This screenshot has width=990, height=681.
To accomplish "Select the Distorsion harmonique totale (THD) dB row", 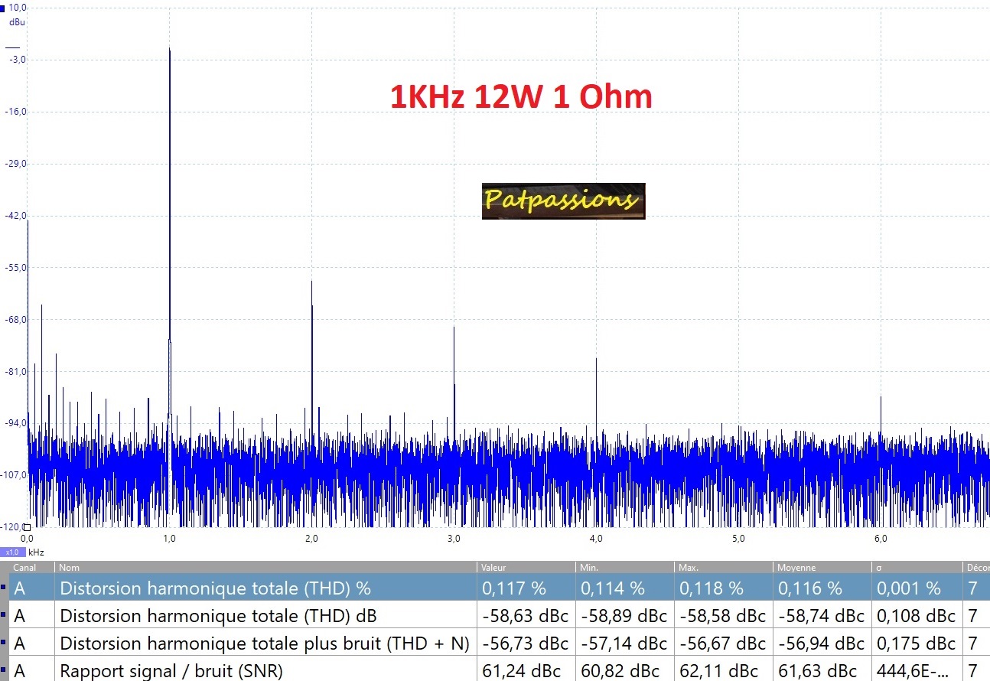I will click(x=218, y=616).
